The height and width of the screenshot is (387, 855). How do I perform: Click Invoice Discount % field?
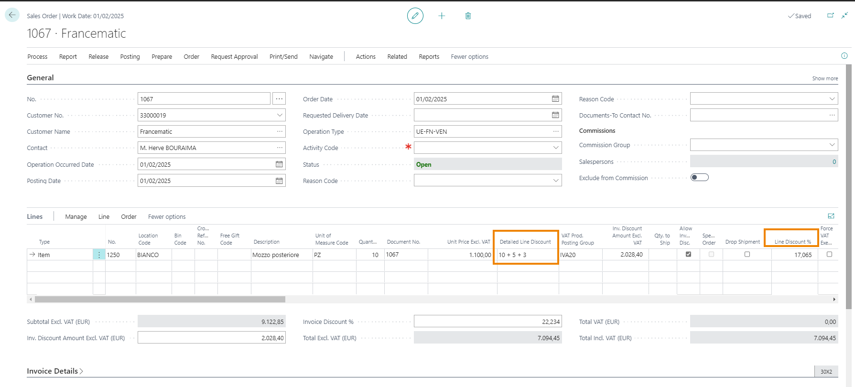(x=487, y=322)
